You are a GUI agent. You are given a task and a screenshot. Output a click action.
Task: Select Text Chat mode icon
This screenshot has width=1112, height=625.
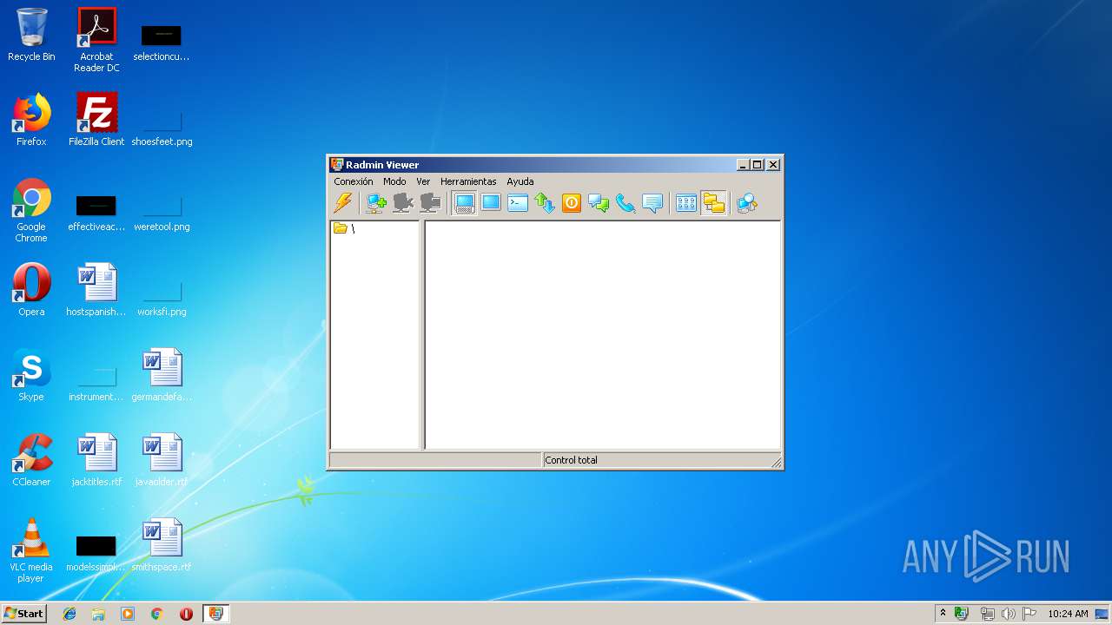coord(599,203)
